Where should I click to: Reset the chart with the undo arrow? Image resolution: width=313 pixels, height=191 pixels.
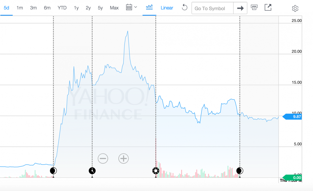click(184, 7)
